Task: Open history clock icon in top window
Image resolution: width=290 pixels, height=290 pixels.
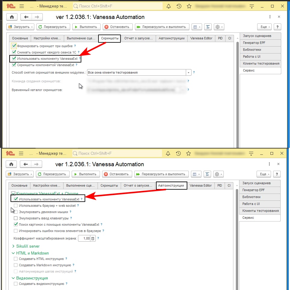Action: point(179,6)
